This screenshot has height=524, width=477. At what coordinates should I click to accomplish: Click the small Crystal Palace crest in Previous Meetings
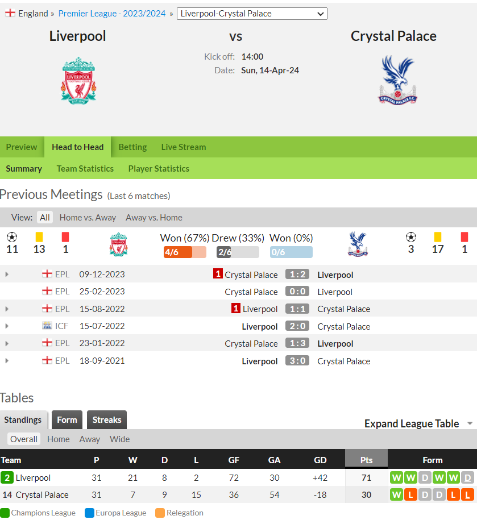click(x=358, y=244)
